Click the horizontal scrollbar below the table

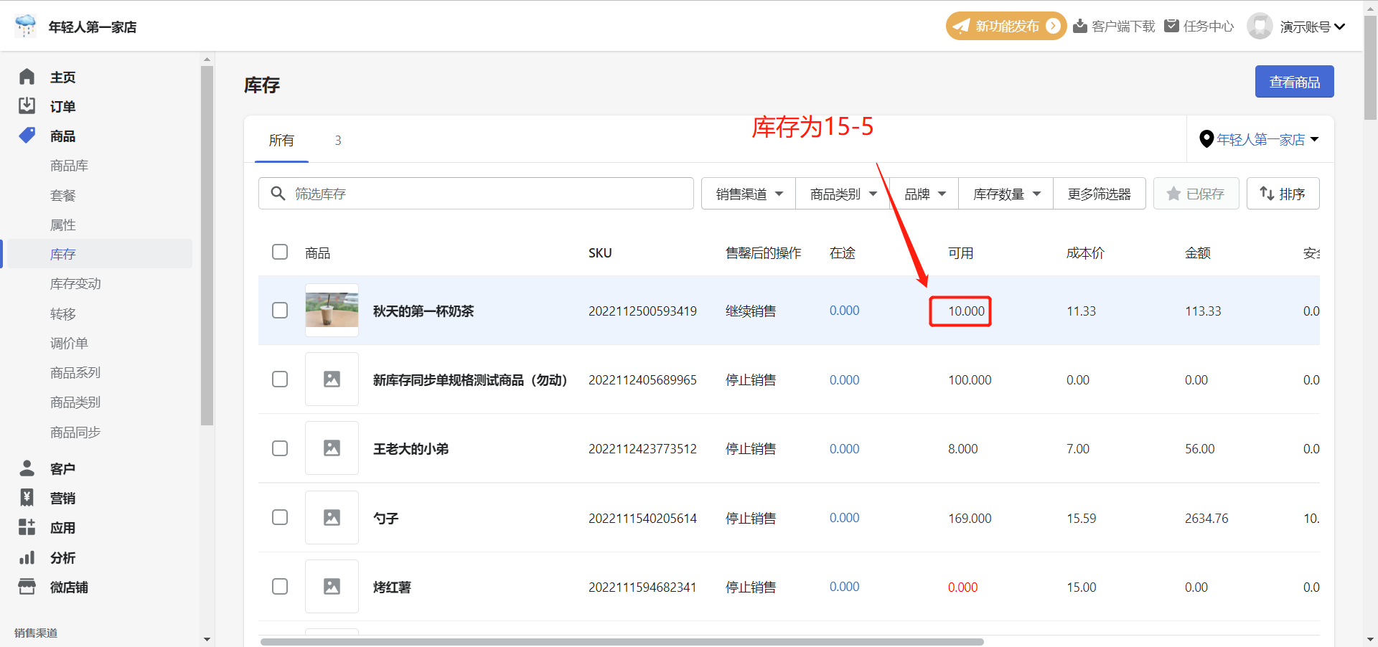(622, 641)
